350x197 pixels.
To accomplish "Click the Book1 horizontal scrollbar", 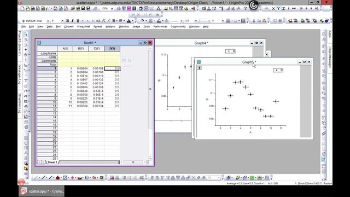I will [133, 162].
